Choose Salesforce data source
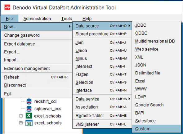This screenshot has height=134, width=183. point(157,121)
